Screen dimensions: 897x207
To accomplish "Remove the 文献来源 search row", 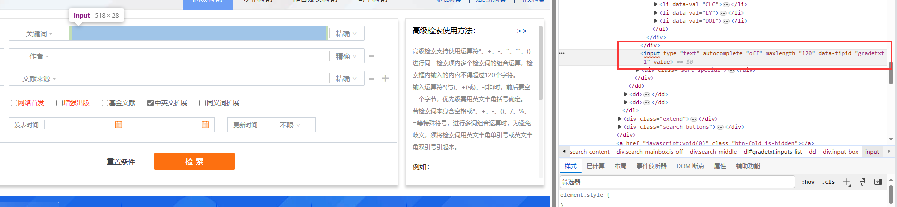I will pos(371,79).
